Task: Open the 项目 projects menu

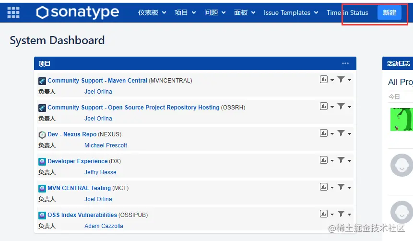Action: [x=185, y=12]
